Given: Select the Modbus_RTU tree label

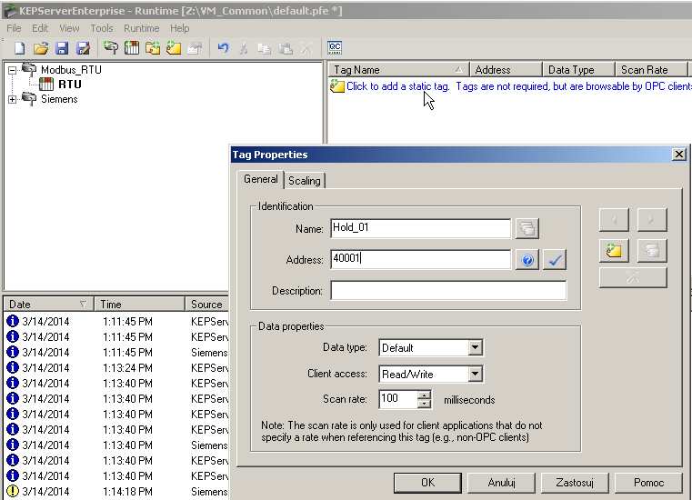Looking at the screenshot, I should tap(71, 70).
